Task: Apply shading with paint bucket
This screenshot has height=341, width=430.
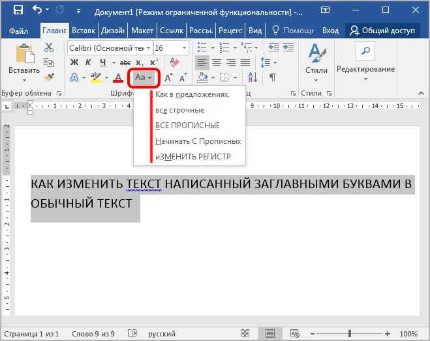Action: (x=203, y=77)
